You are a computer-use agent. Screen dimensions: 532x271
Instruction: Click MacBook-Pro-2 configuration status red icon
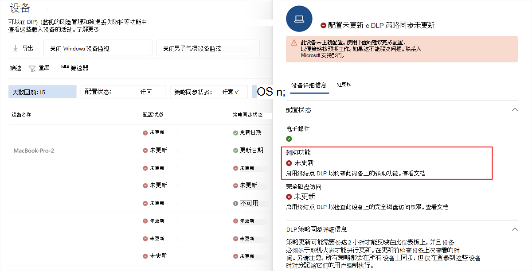tap(145, 151)
